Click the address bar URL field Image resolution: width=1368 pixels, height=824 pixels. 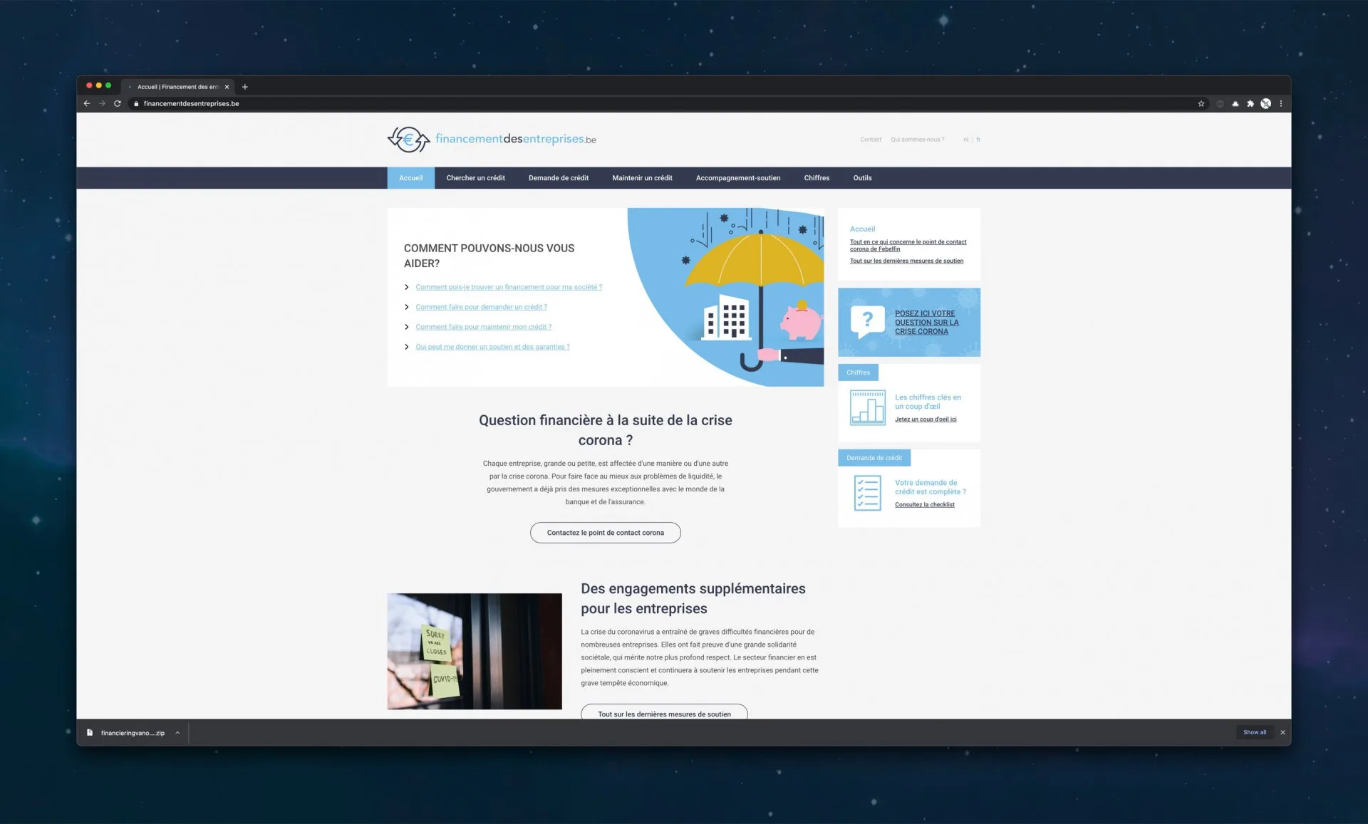pyautogui.click(x=663, y=103)
